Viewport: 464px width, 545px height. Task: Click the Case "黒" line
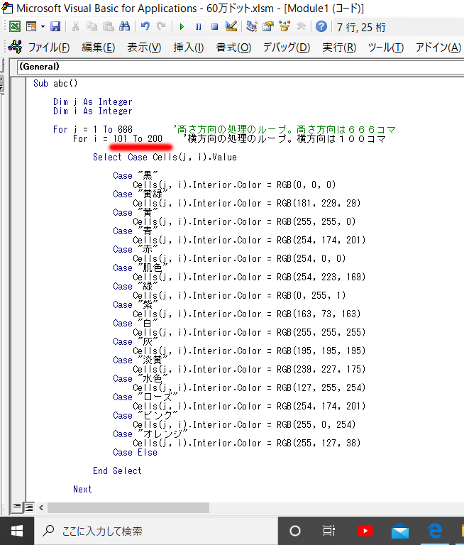click(136, 175)
